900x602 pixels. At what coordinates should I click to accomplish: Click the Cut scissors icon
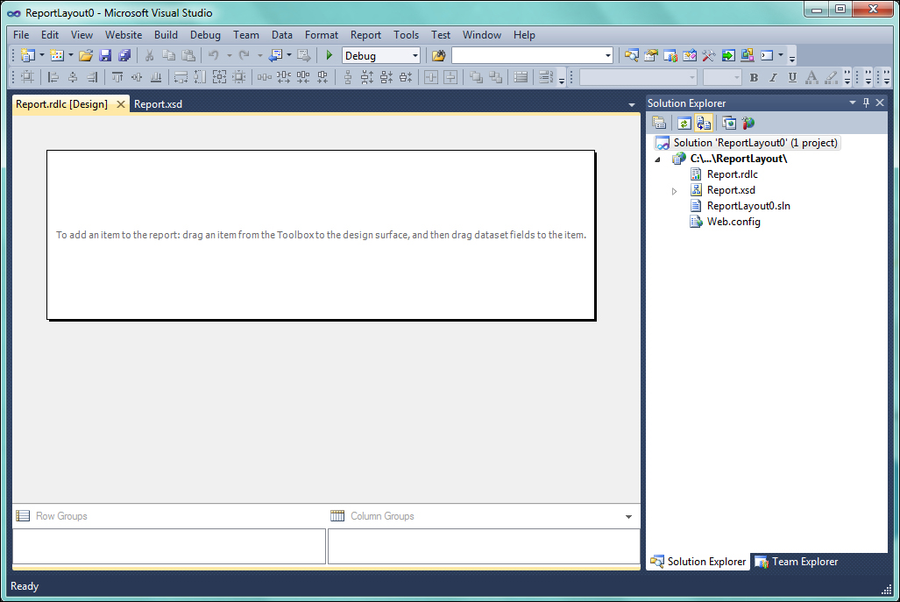[149, 55]
